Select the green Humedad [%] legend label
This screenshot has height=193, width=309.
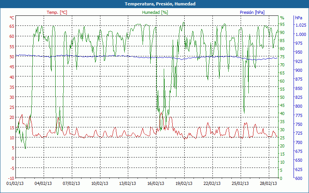coord(155,12)
